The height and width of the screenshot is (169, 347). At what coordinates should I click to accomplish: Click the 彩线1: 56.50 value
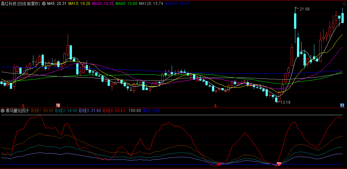click(x=42, y=111)
